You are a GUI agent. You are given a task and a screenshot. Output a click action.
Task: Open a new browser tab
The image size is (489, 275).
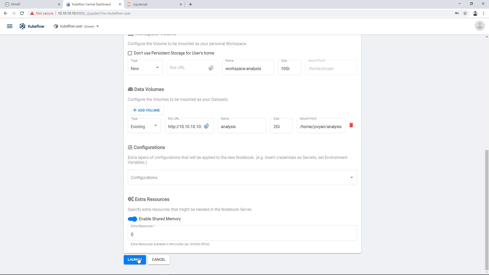point(191,4)
